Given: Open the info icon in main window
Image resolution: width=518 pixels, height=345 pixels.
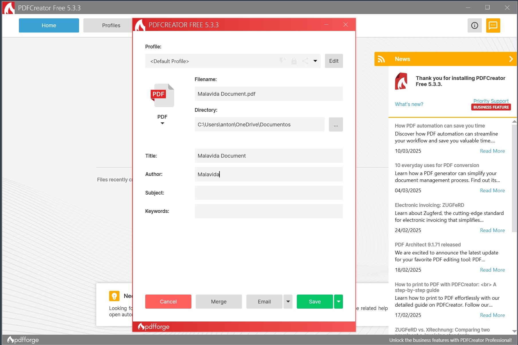Looking at the screenshot, I should 474,26.
